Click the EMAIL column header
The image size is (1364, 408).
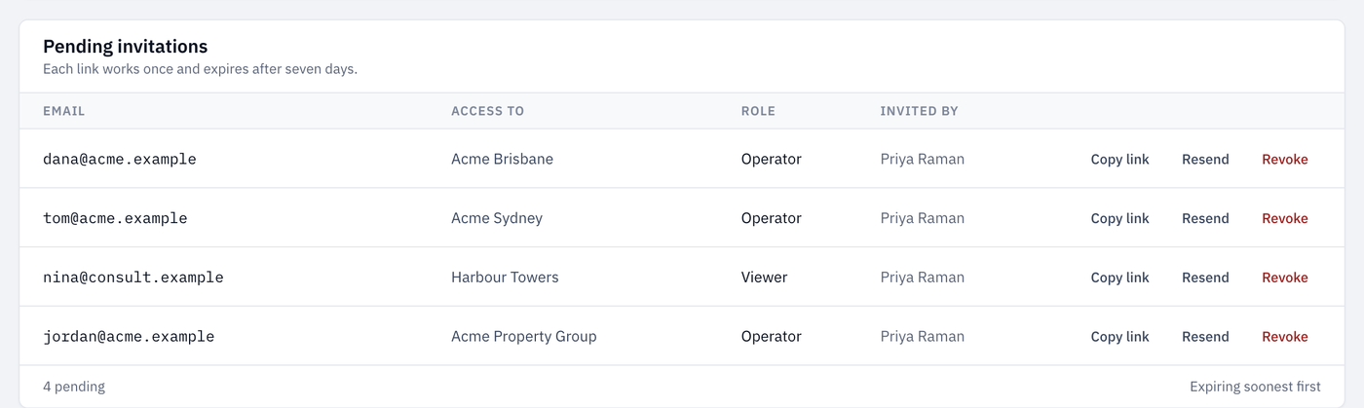64,111
